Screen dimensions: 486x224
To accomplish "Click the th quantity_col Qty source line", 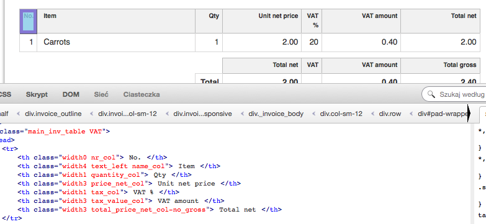I will (104, 175).
